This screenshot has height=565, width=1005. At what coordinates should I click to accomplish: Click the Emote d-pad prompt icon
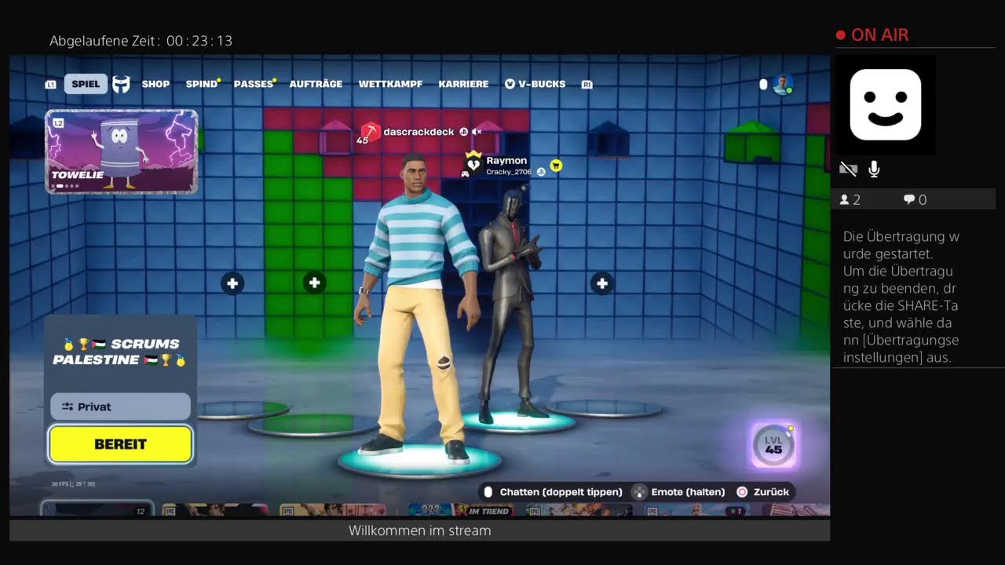tap(640, 492)
